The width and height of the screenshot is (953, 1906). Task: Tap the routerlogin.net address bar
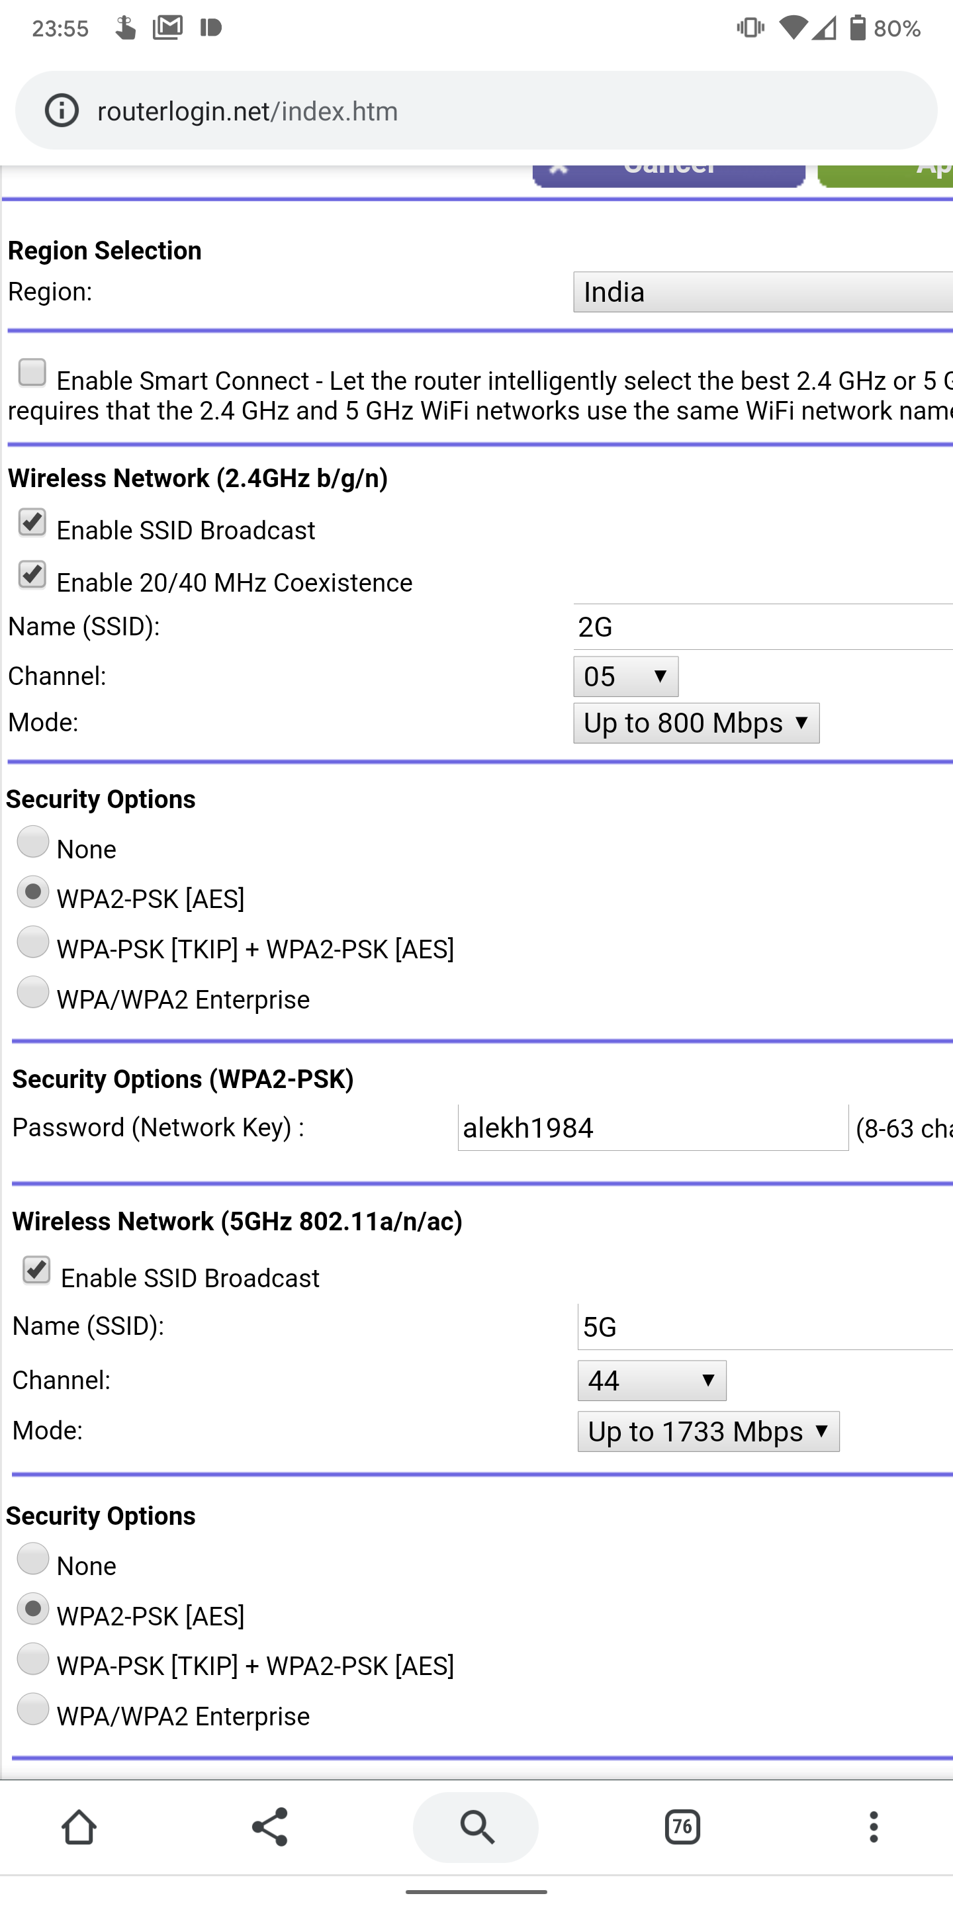tap(474, 111)
